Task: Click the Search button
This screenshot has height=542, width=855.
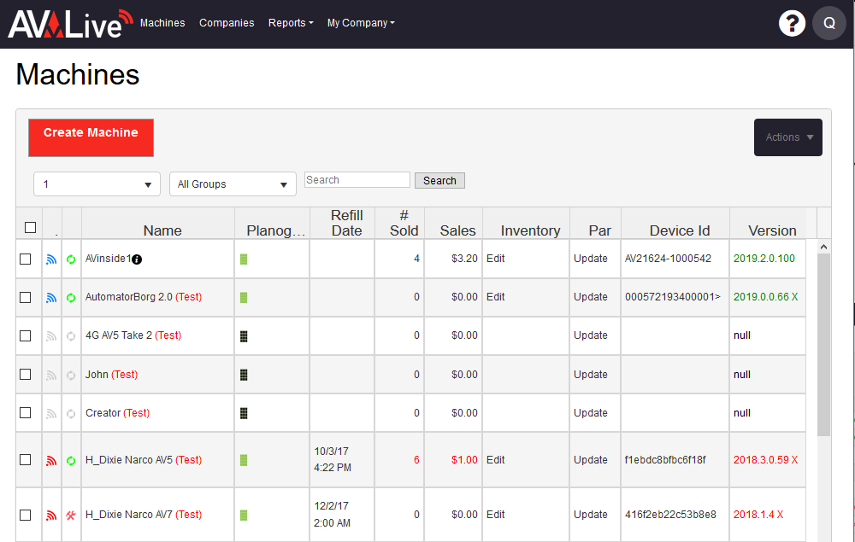Action: click(439, 181)
